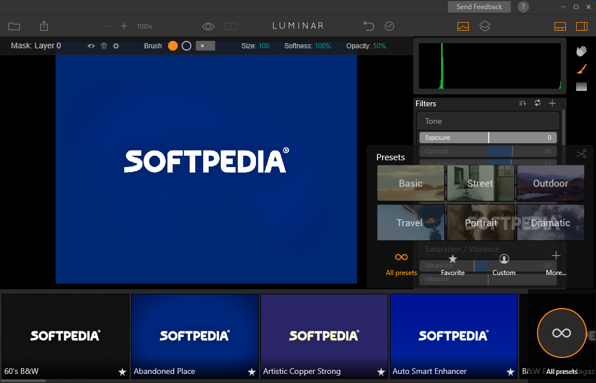This screenshot has width=596, height=383.
Task: Click the Exposure slider
Action: pyautogui.click(x=488, y=138)
